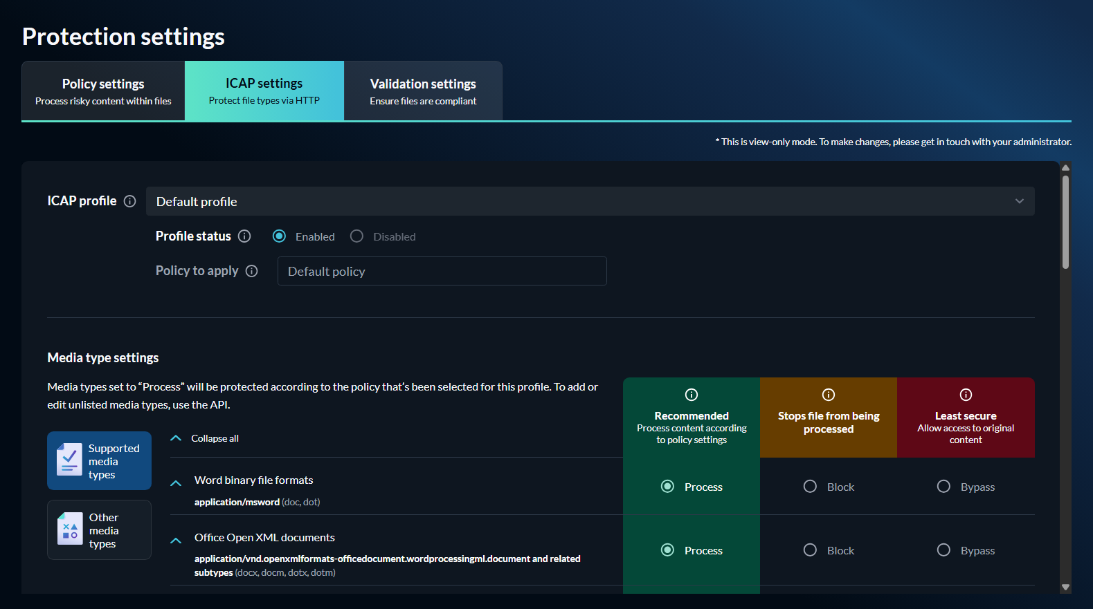
Task: Click the Collapse all link
Action: (215, 438)
